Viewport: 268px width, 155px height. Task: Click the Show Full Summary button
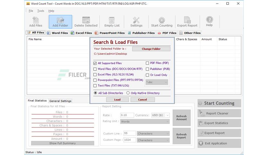[x=63, y=143]
